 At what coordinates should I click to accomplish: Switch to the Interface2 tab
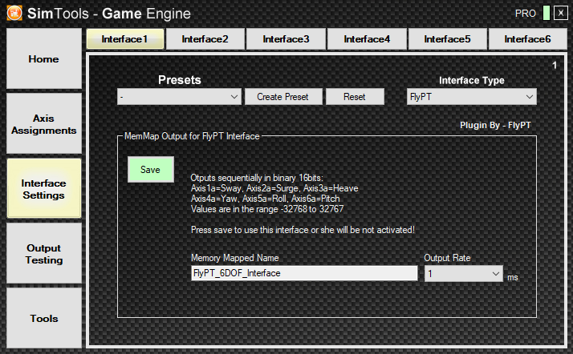click(x=205, y=38)
